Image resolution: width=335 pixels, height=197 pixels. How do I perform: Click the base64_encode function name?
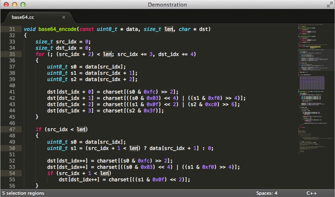pos(58,29)
